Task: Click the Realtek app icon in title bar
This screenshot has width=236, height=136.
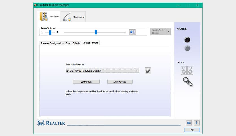Action: 36,5
